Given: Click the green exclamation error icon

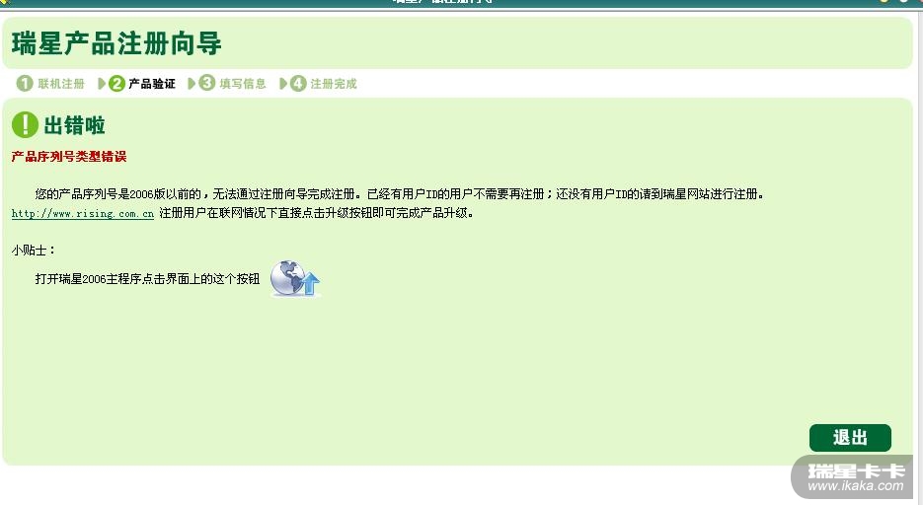Looking at the screenshot, I should [x=25, y=124].
